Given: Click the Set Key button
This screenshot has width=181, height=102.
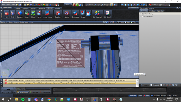Looking at the screenshot, I should click(34, 92).
